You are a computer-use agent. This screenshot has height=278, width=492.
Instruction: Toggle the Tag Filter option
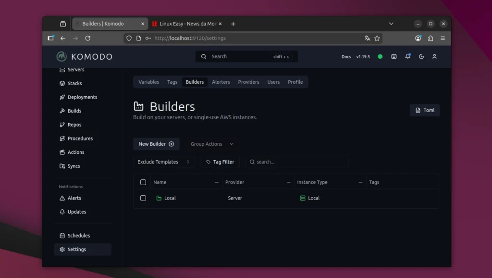pyautogui.click(x=220, y=162)
